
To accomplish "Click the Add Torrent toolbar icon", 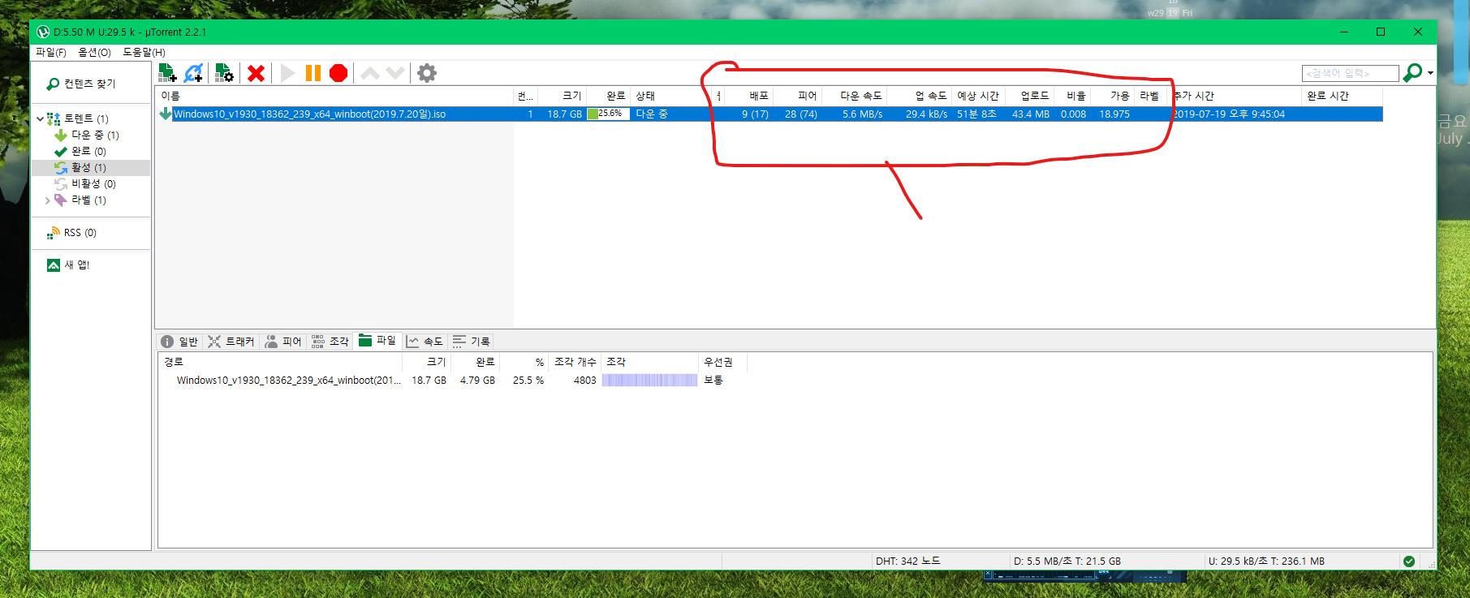I will tap(167, 73).
